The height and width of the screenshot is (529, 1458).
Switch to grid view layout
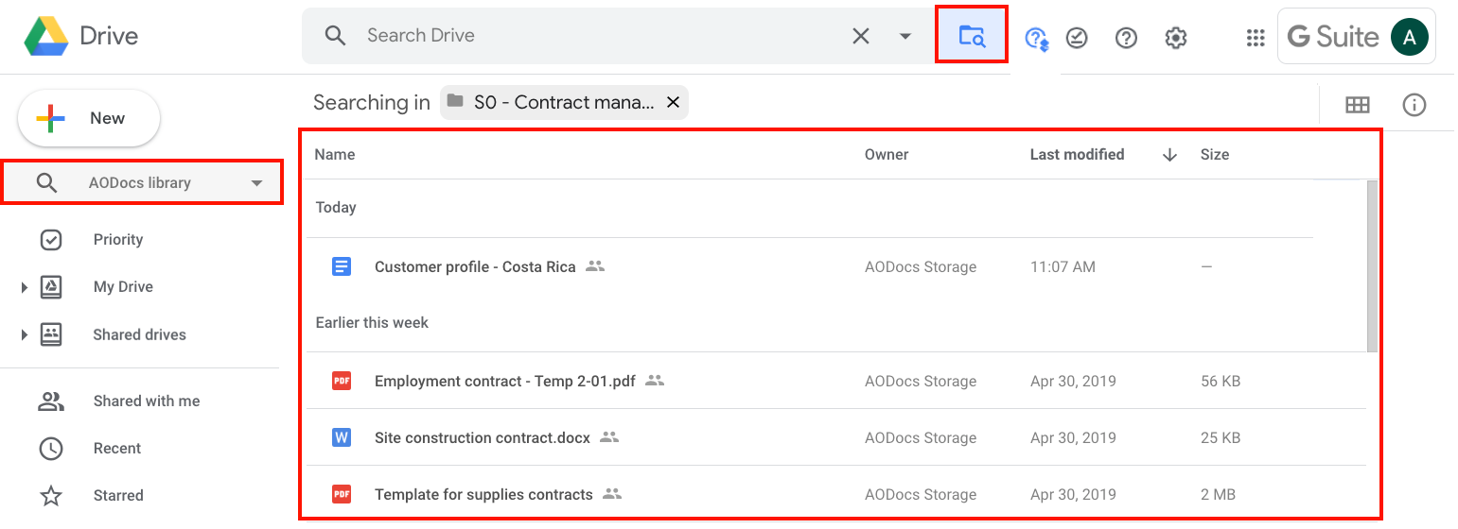[1357, 105]
